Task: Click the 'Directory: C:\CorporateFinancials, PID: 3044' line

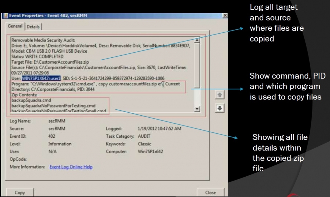Action: point(53,89)
